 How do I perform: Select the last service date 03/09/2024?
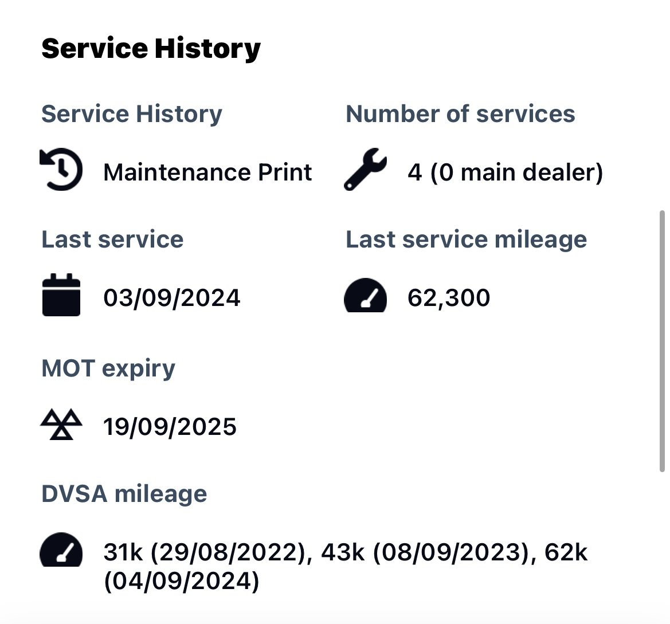172,298
